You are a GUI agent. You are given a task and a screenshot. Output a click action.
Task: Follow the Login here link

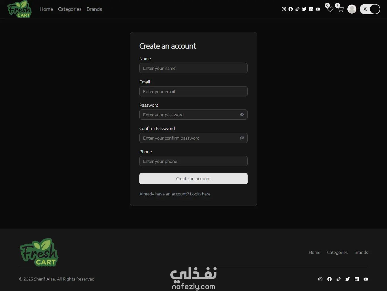(x=200, y=194)
